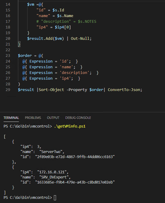Click "172.16.0.121" in terminal output
This screenshot has width=165, height=203.
52,172
